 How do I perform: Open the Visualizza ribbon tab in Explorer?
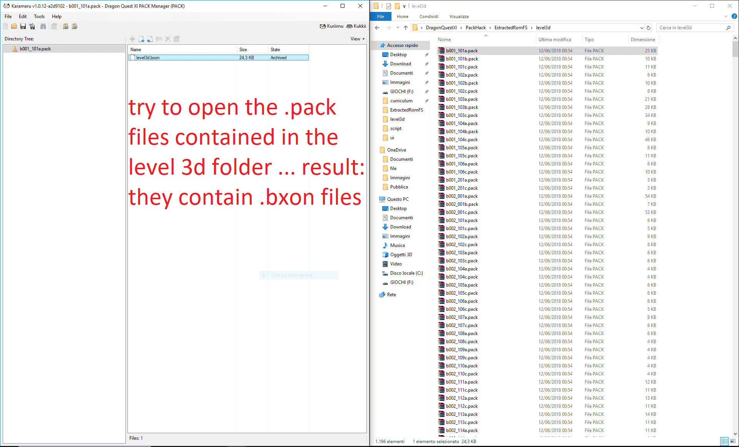click(x=459, y=17)
